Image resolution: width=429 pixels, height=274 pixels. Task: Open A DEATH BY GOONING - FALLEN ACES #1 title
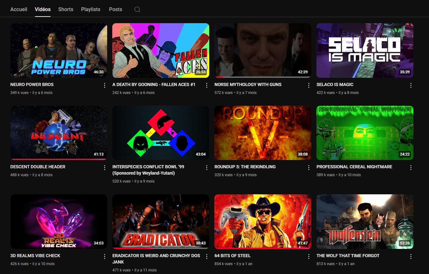[x=154, y=84]
